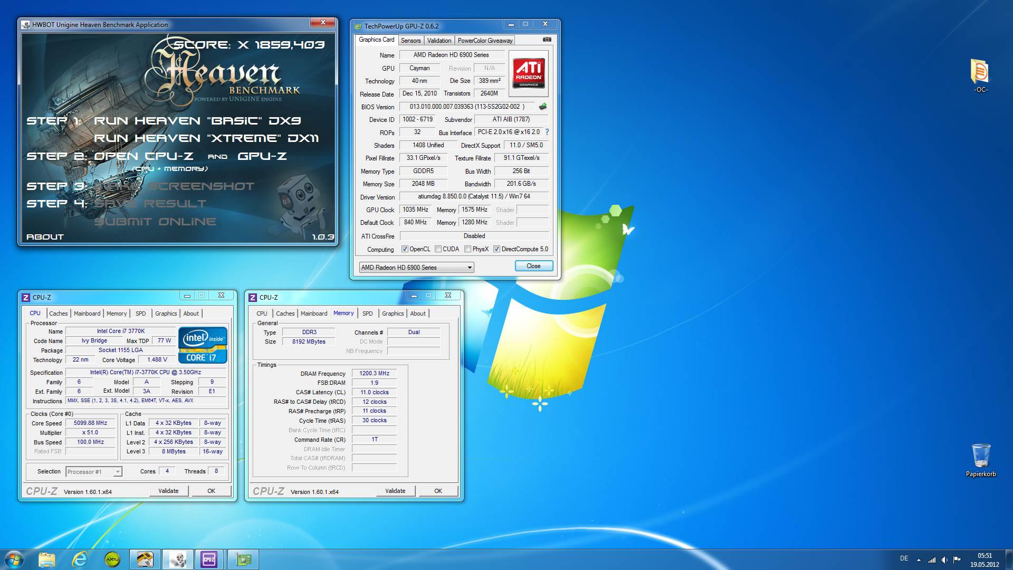Toggle the DirectCompute 5.0 checkbox
The width and height of the screenshot is (1013, 570).
pos(496,249)
